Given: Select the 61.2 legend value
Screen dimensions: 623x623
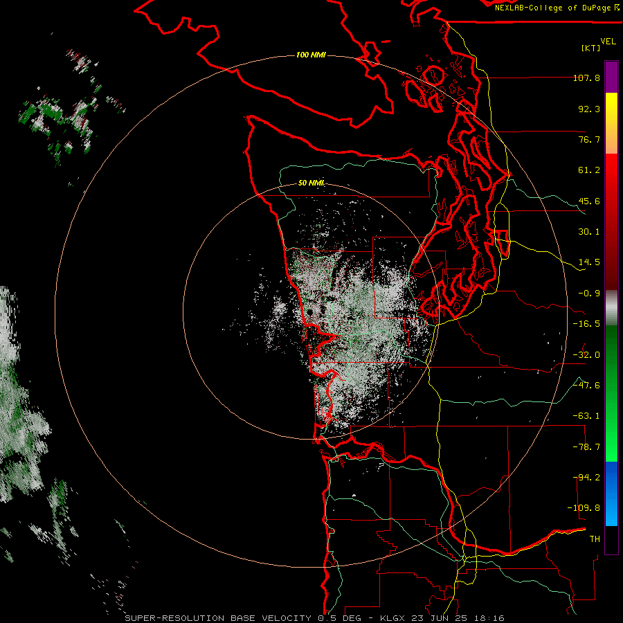Looking at the screenshot, I should (589, 170).
